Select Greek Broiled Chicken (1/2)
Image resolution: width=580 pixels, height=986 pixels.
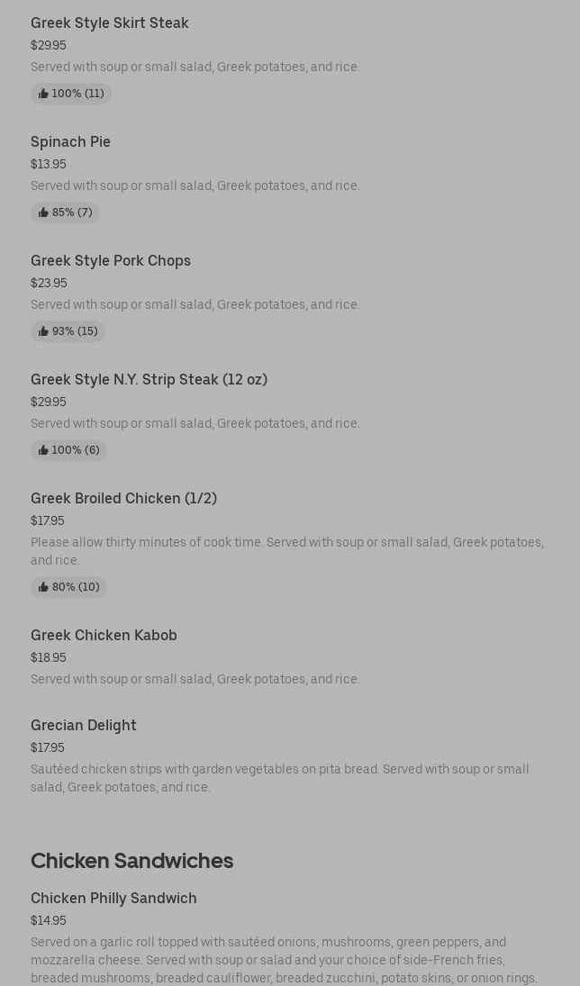point(123,498)
